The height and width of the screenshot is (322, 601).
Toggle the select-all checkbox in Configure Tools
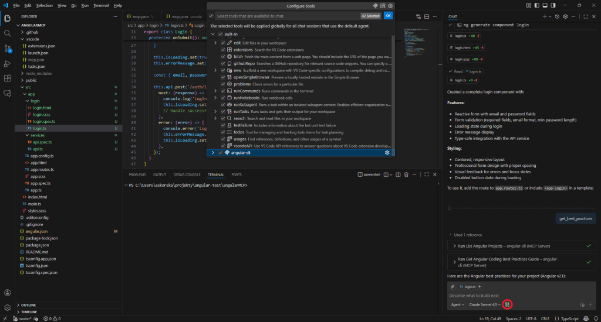[x=211, y=16]
